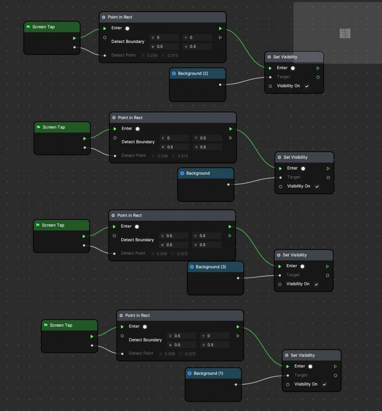Uncheck Visibility On for the Background (3) target
This screenshot has width=382, height=411.
(317, 284)
